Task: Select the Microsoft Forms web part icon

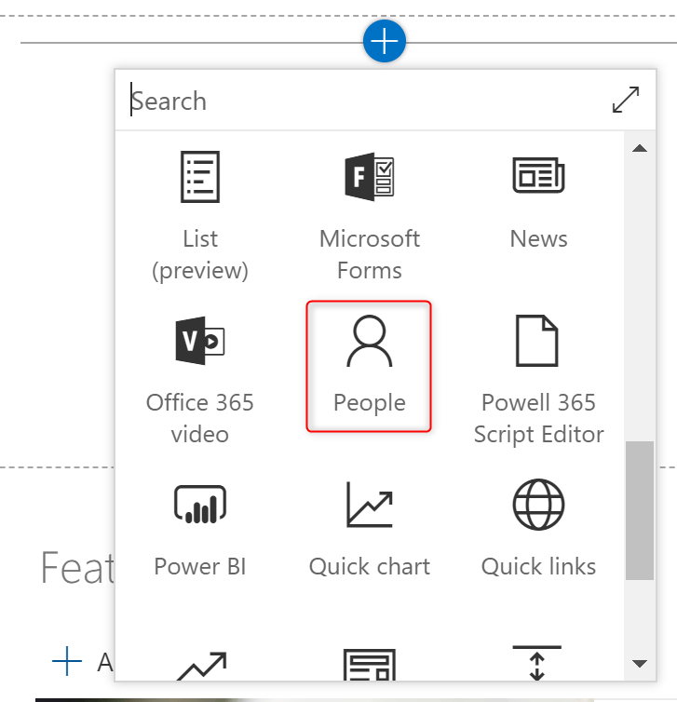Action: tap(370, 177)
